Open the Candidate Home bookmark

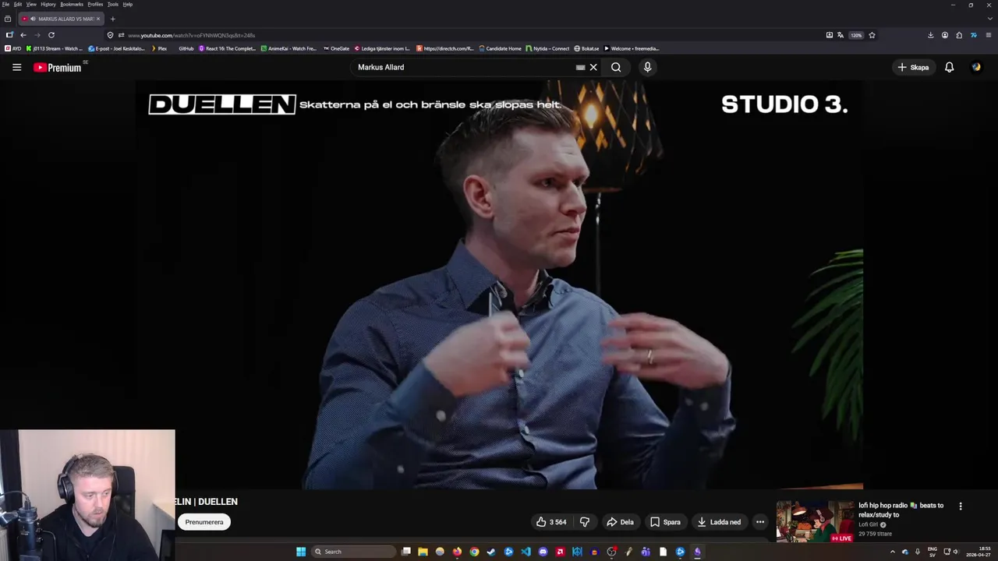coord(500,48)
